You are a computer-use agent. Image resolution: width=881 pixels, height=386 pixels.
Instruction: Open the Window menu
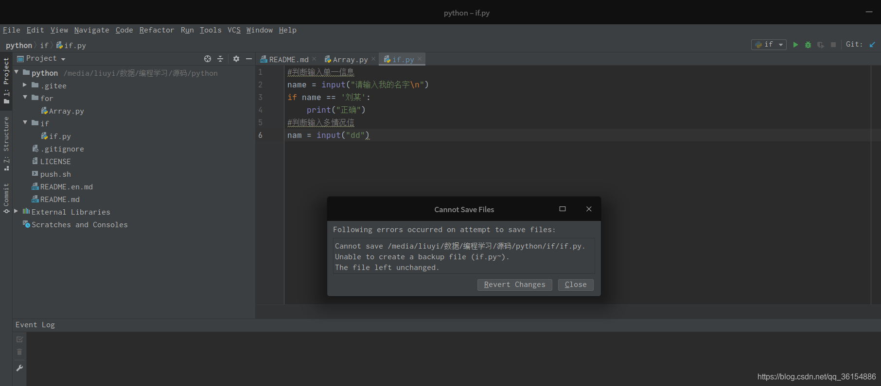[260, 30]
